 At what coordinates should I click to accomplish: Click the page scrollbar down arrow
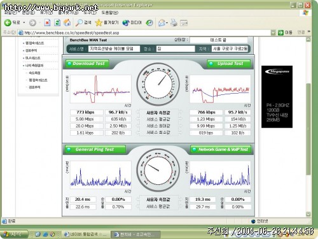308,214
